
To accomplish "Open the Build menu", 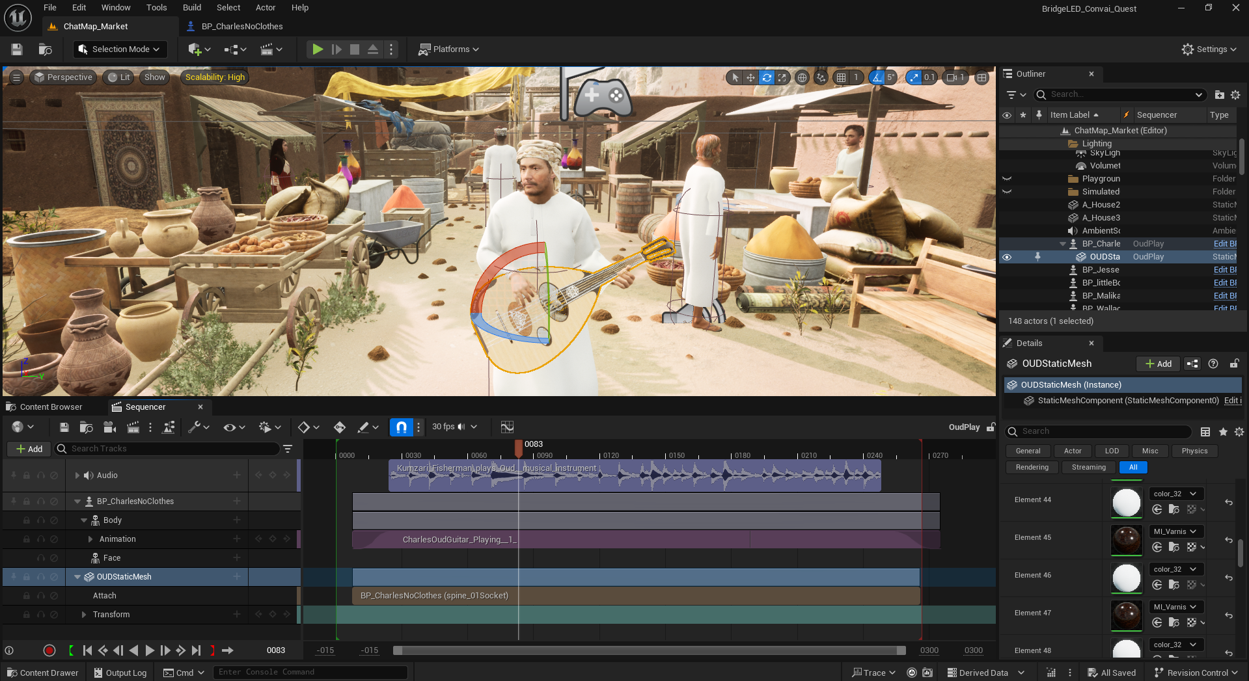I will pyautogui.click(x=191, y=8).
